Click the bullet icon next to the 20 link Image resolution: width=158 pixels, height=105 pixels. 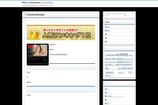(x=106, y=103)
